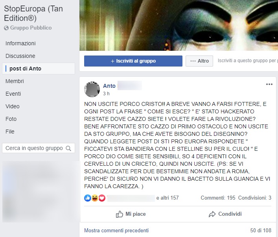Open the Informazioni section
Viewport: 278px width, 237px height.
click(20, 43)
